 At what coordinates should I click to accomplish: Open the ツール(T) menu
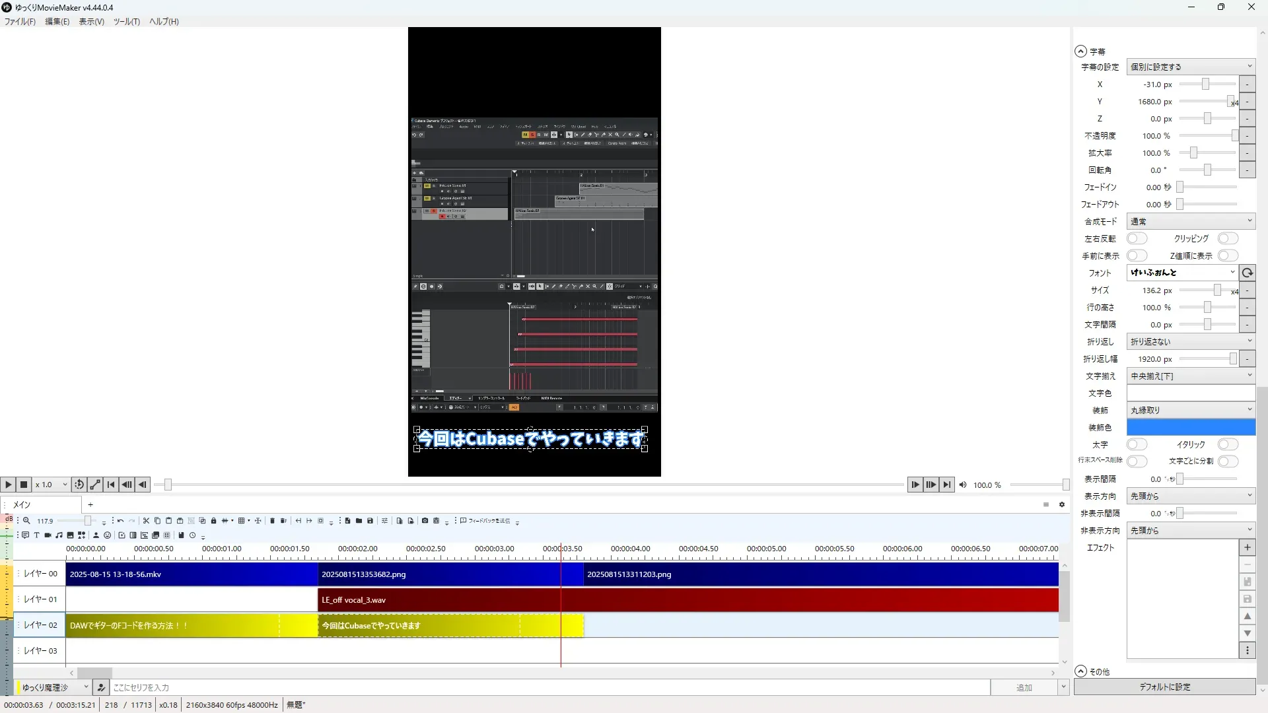point(126,21)
